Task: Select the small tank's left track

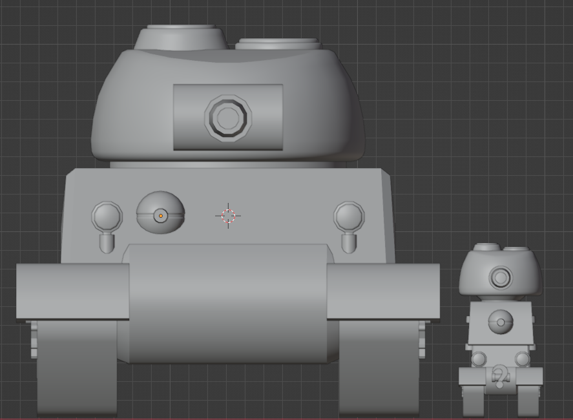Action: tap(472, 401)
